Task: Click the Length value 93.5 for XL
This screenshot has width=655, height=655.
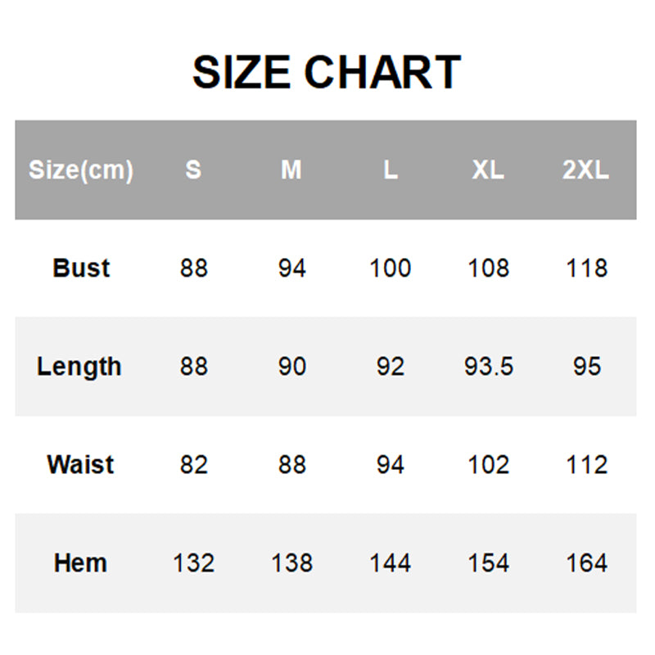Action: [488, 367]
